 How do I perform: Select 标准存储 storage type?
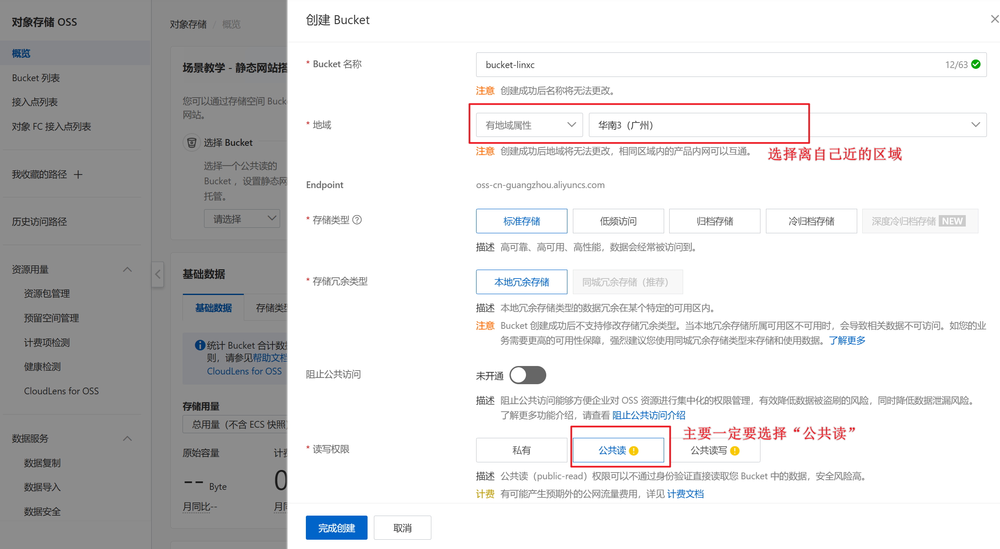click(521, 221)
